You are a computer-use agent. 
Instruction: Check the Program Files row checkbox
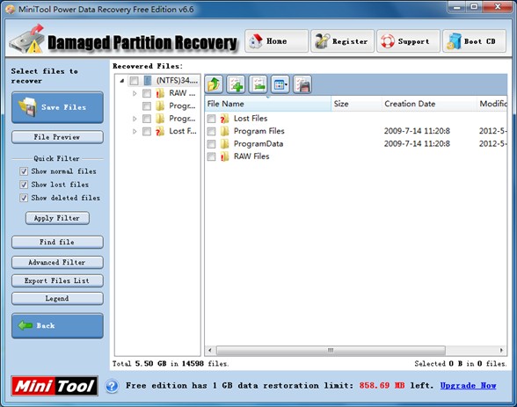tap(211, 132)
